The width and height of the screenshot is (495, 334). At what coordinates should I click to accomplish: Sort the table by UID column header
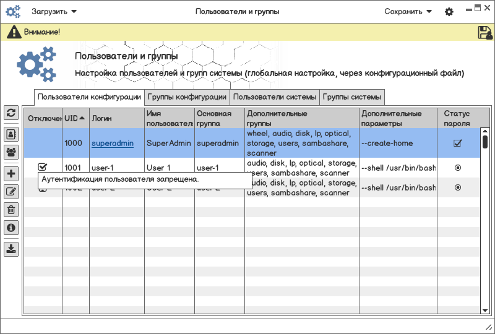tap(75, 118)
